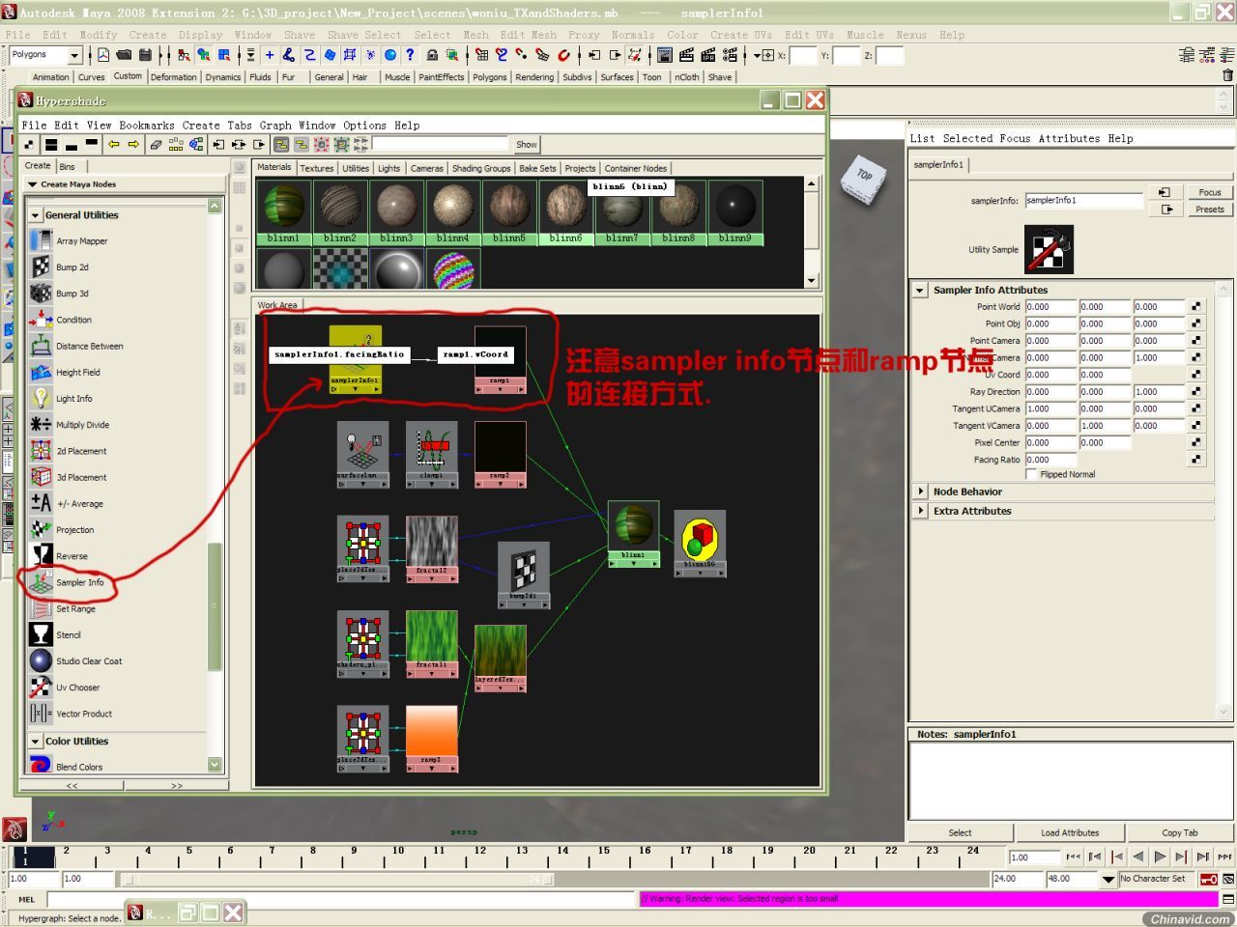Create a Stencil utility node

56,634
